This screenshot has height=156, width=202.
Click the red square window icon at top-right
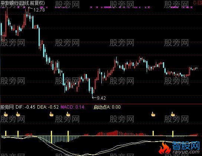point(199,3)
